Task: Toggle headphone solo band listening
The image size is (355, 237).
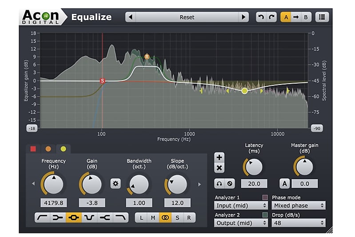Action: click(219, 184)
